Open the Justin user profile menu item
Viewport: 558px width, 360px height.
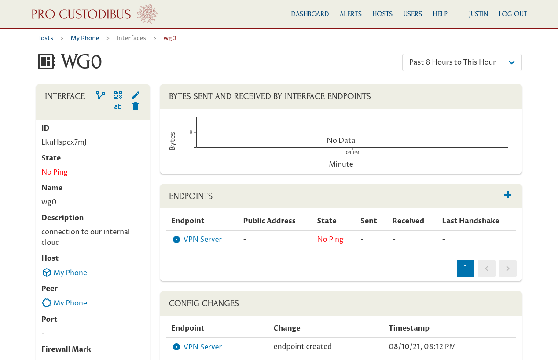(x=478, y=14)
